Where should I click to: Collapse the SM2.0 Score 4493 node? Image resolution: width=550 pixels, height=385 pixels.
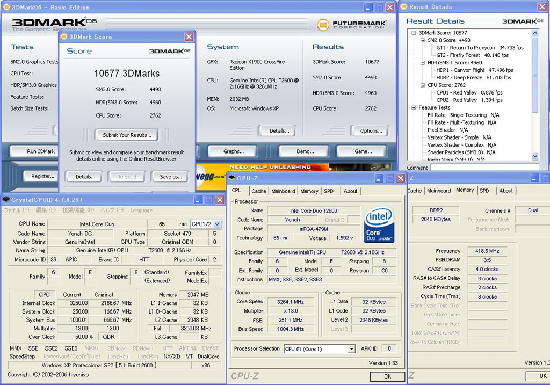point(423,40)
